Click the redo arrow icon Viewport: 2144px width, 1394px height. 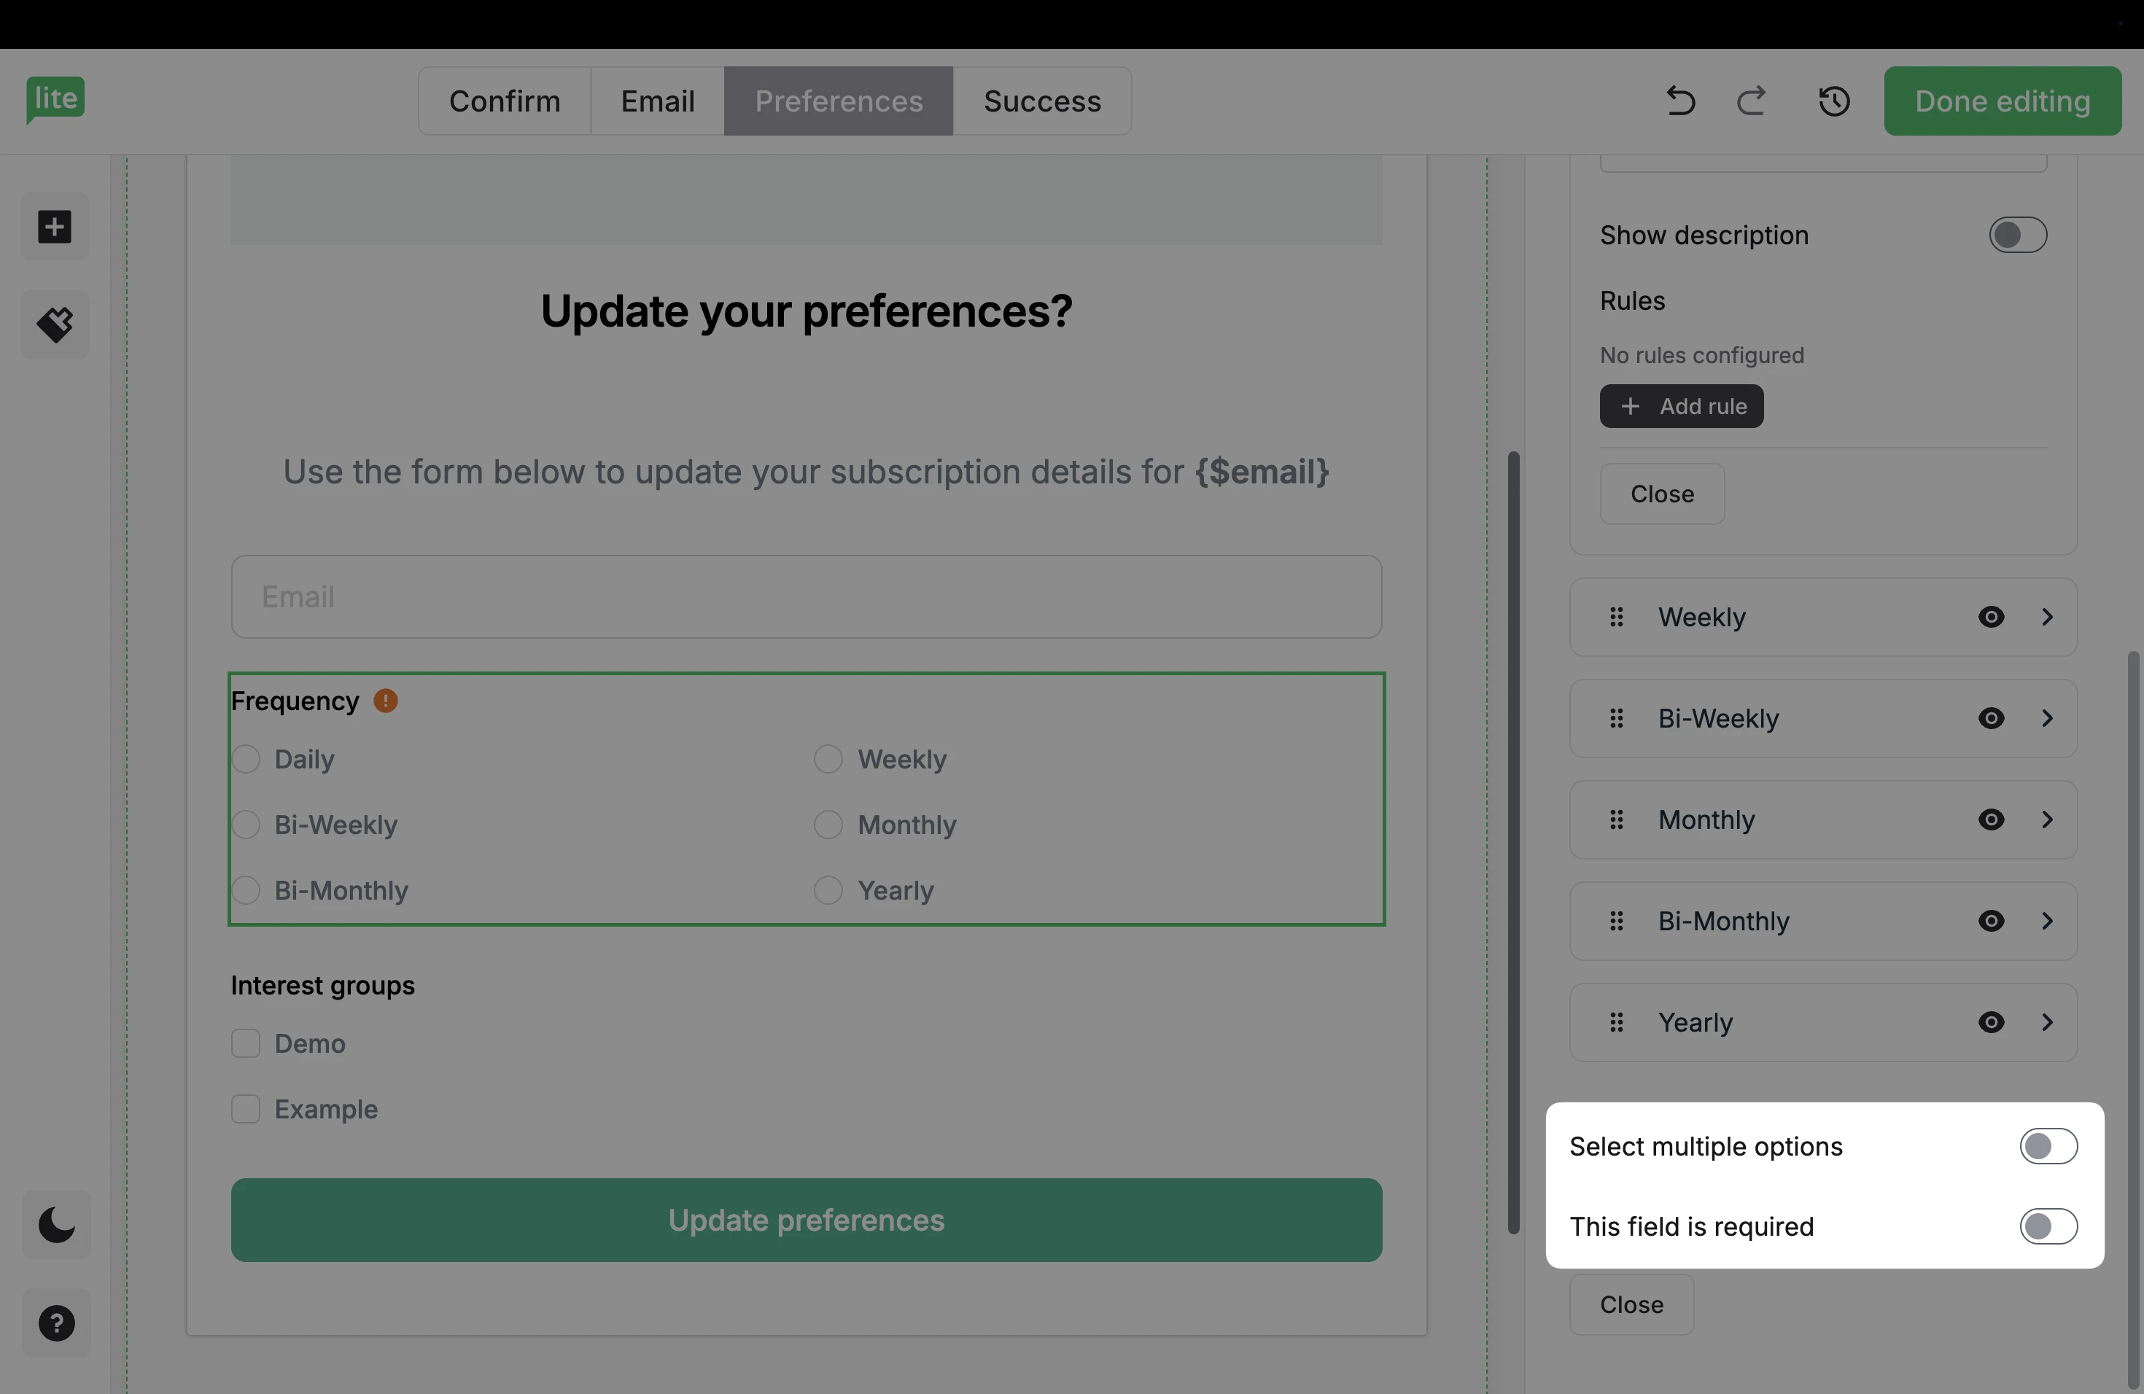point(1751,101)
